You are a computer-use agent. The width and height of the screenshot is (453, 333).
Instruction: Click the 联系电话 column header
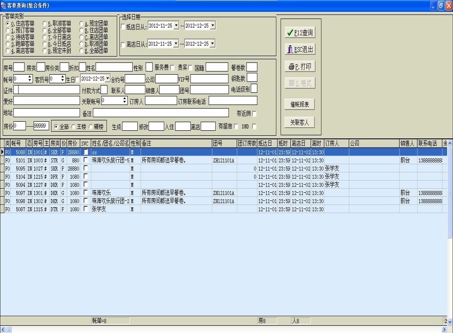coord(430,143)
